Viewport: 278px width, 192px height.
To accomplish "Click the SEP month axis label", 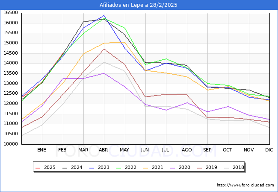I will [x=207, y=150].
